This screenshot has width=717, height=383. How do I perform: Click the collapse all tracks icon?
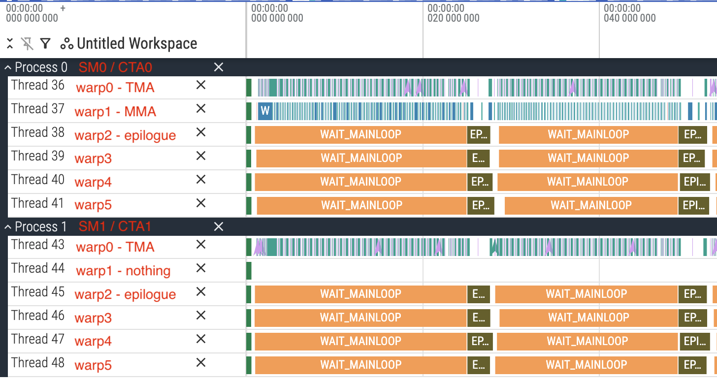coord(10,44)
